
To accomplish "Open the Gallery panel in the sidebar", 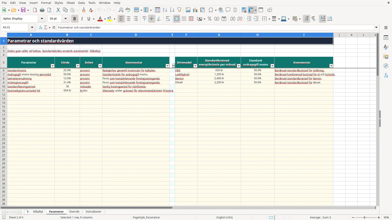I will [x=386, y=56].
